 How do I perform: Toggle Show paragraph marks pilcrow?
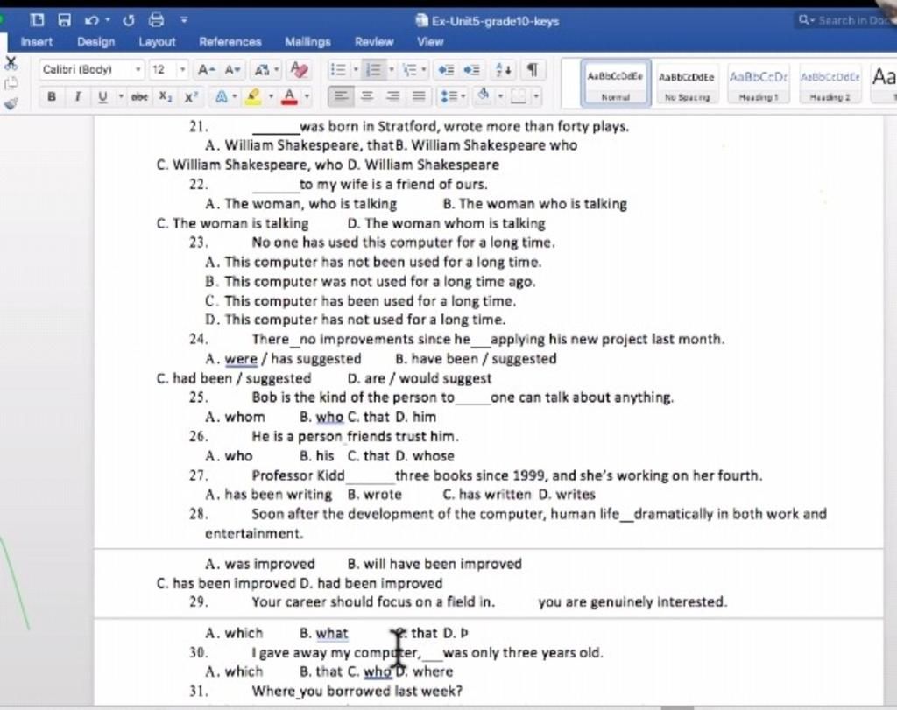(533, 70)
